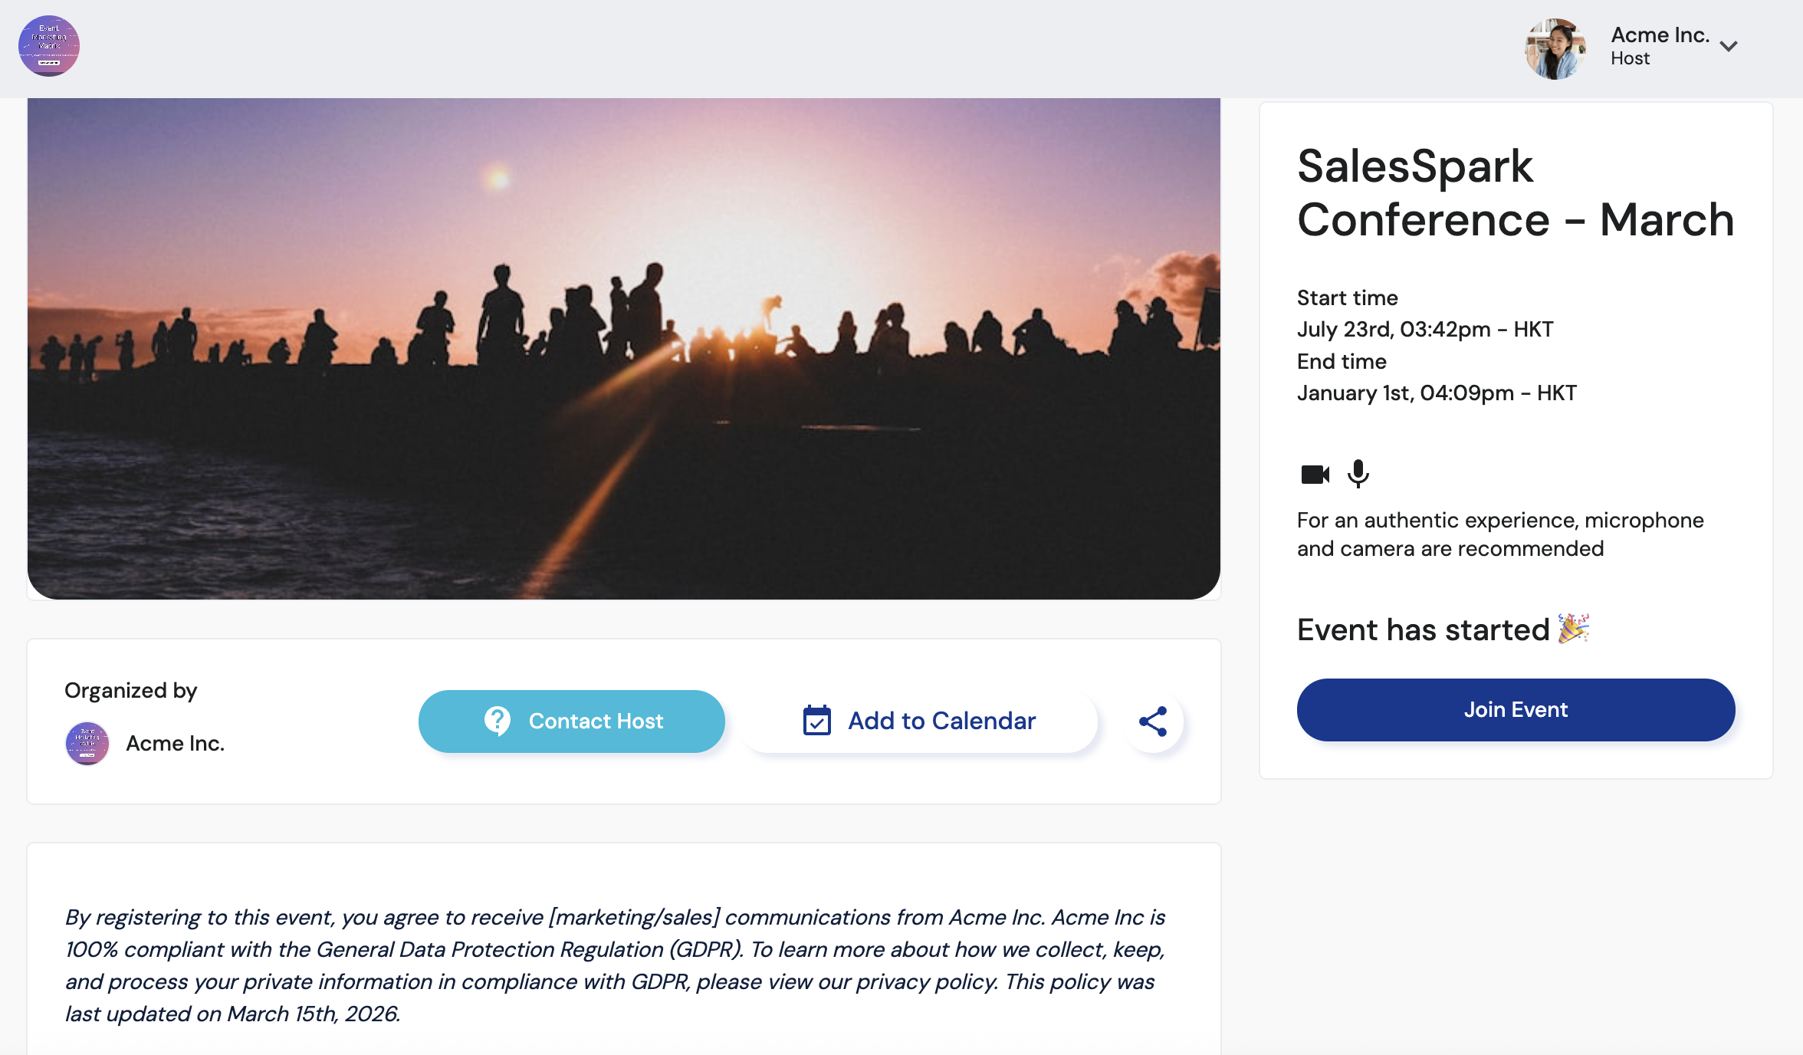Click the July 23rd start time text
The height and width of the screenshot is (1055, 1803).
[x=1425, y=330]
